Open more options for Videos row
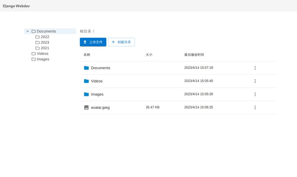 pos(255,81)
